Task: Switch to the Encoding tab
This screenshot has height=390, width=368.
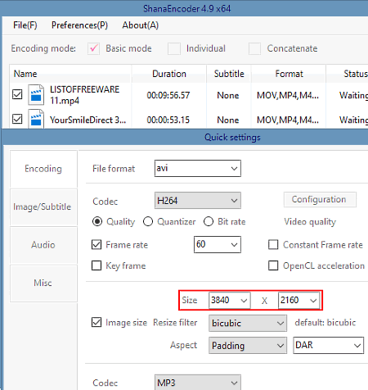Action: point(43,169)
